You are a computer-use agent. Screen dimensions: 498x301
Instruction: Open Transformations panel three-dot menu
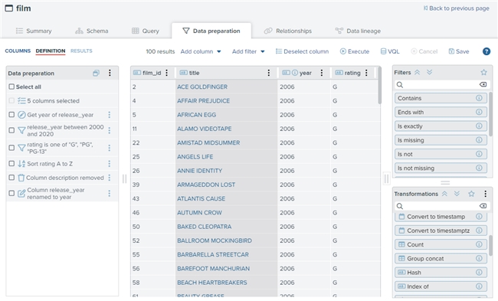(485, 194)
